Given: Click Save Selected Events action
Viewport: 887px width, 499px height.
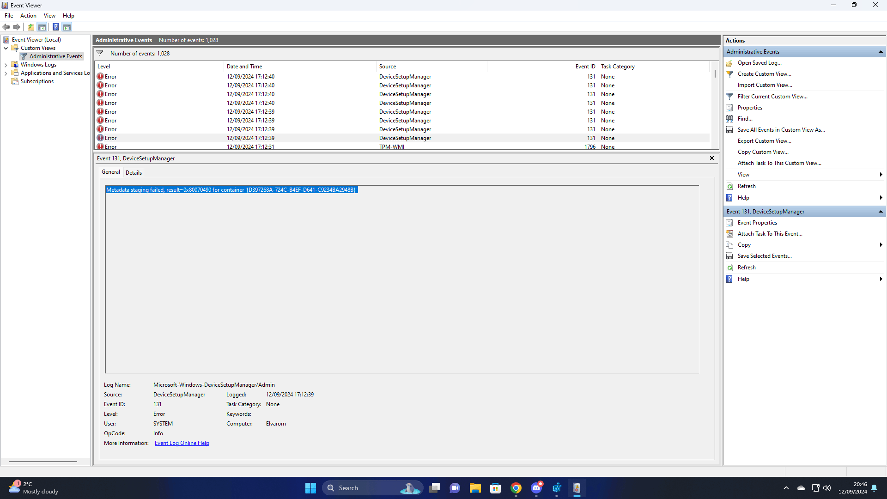Looking at the screenshot, I should tap(765, 256).
